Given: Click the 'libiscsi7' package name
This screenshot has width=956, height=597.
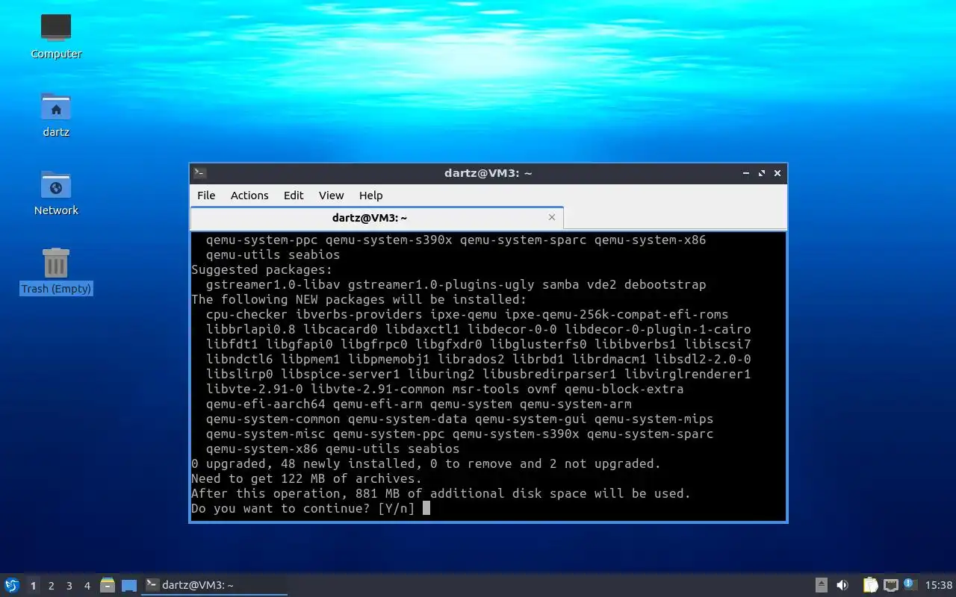Looking at the screenshot, I should pyautogui.click(x=718, y=344).
